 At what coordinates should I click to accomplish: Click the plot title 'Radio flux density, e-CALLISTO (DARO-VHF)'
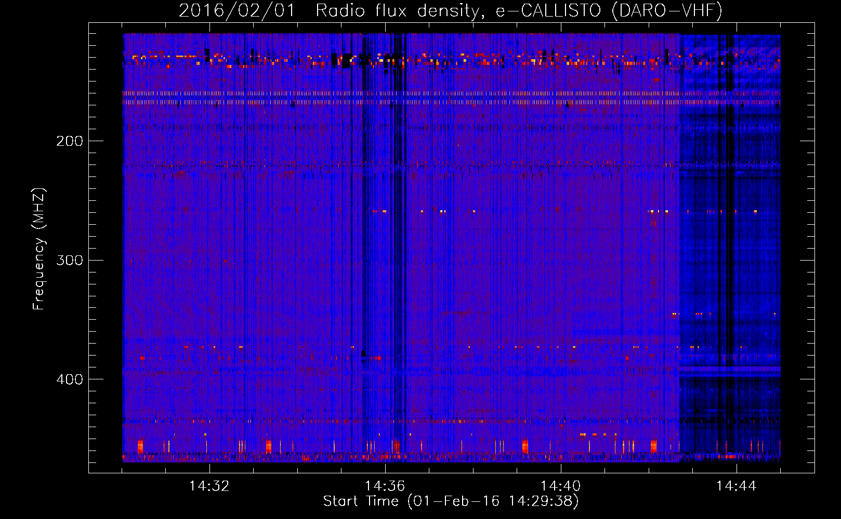pyautogui.click(x=519, y=11)
